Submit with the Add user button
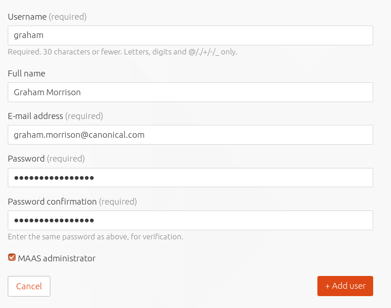391x308 pixels. [x=345, y=286]
